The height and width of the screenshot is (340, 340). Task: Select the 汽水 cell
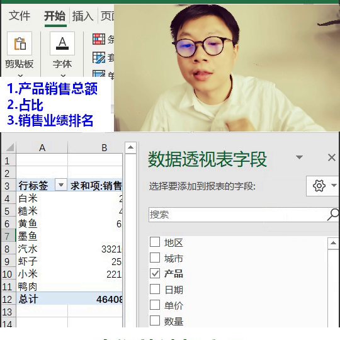pos(42,249)
